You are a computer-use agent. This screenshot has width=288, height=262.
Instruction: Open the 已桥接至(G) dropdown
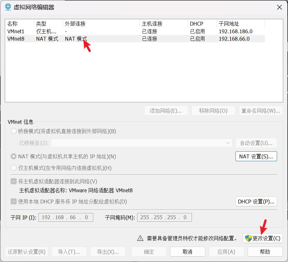[x=141, y=143]
